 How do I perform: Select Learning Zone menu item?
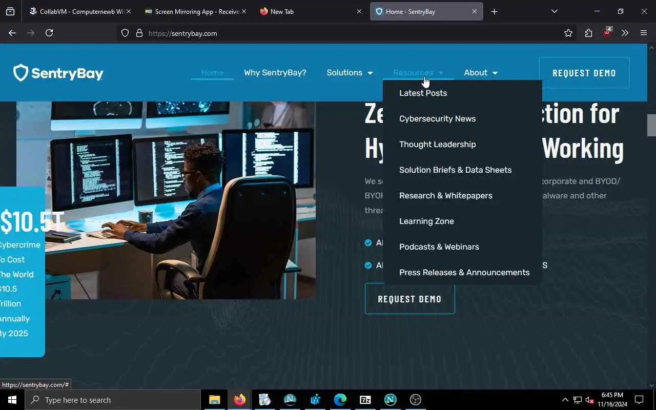point(427,221)
